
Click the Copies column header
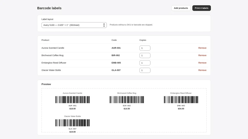(x=143, y=40)
